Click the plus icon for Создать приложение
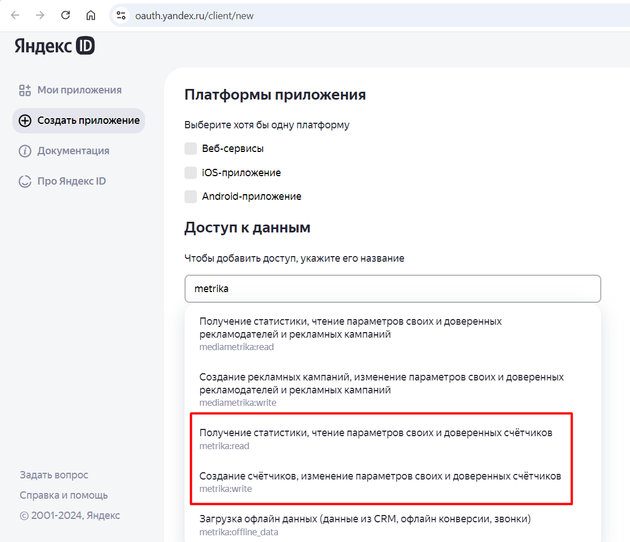 tap(25, 120)
